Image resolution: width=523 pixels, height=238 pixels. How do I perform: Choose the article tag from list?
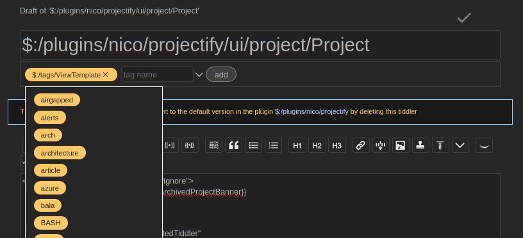click(51, 170)
